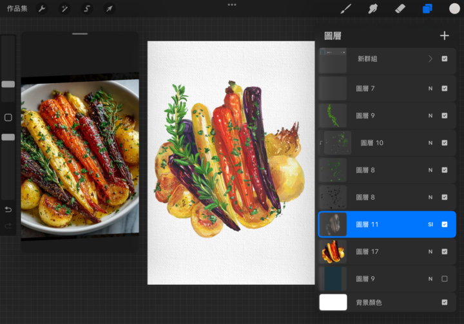Viewport: 464px width, 324px height.
Task: Tap the 背景顏色 label
Action: pos(369,302)
